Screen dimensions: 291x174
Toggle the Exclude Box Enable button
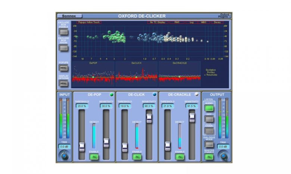(63, 32)
